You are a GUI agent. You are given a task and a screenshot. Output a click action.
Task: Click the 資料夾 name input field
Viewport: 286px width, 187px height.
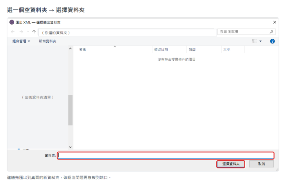[166, 156]
